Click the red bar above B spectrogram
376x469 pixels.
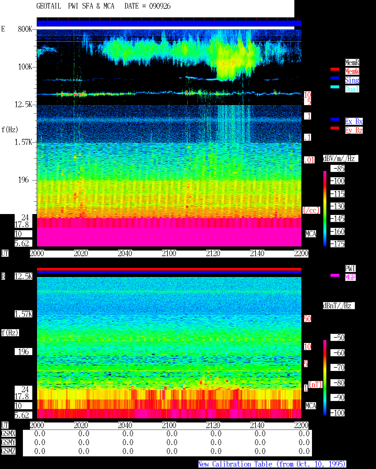[x=169, y=269]
